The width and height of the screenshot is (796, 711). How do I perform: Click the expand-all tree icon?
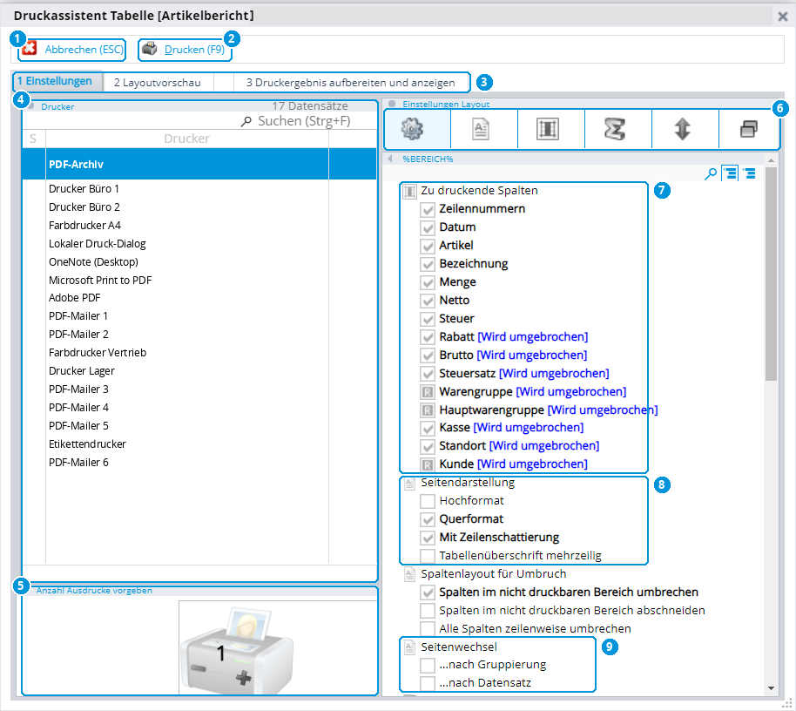(730, 173)
